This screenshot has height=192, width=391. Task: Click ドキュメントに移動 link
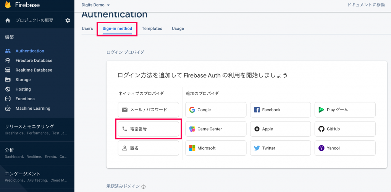pyautogui.click(x=366, y=5)
